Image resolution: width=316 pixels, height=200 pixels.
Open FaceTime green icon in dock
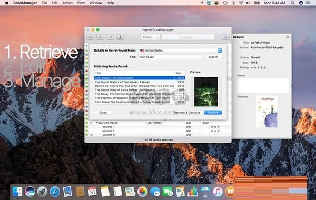pyautogui.click(x=167, y=192)
